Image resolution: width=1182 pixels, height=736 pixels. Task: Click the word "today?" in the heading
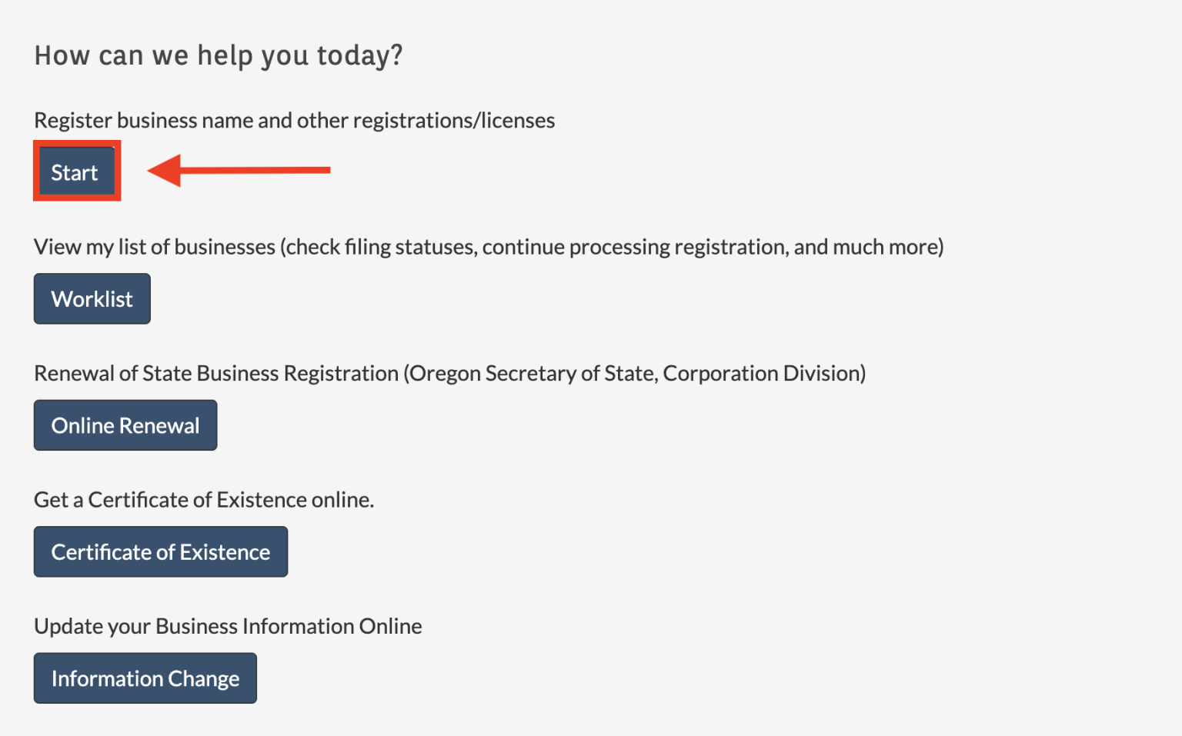pyautogui.click(x=359, y=55)
